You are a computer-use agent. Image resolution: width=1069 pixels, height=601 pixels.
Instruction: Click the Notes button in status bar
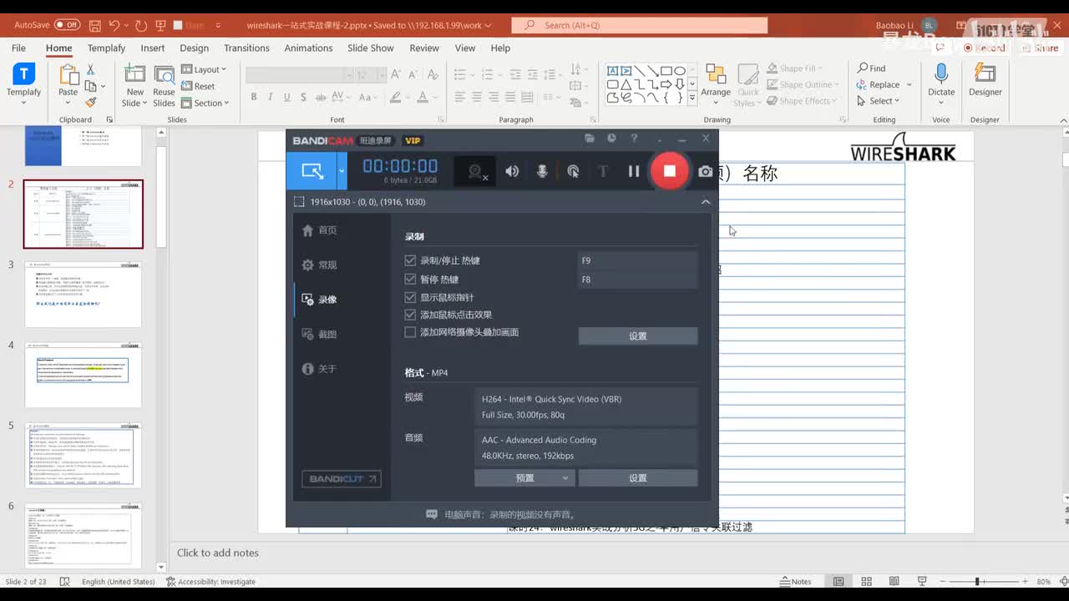point(795,582)
